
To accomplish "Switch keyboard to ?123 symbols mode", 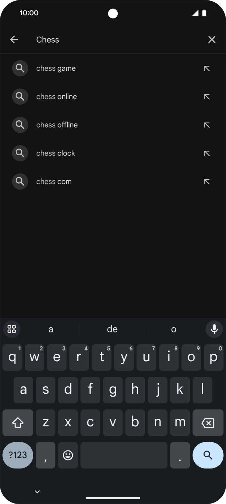I will 18,455.
